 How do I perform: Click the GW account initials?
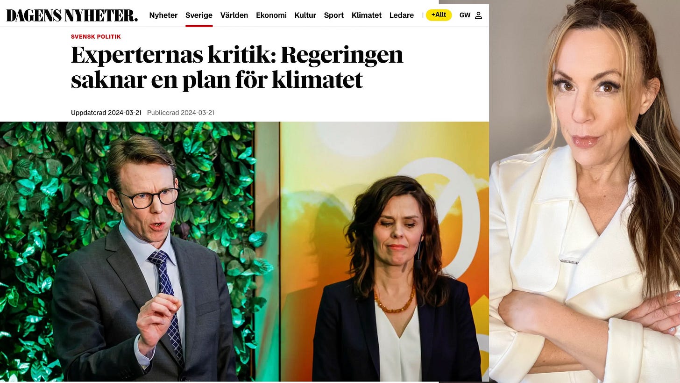point(465,15)
